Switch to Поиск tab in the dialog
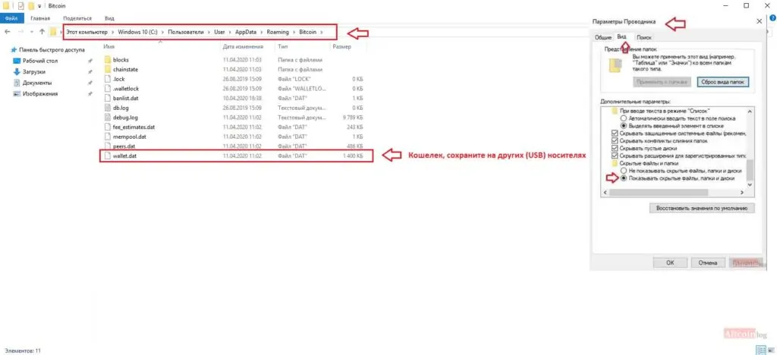 pos(643,38)
